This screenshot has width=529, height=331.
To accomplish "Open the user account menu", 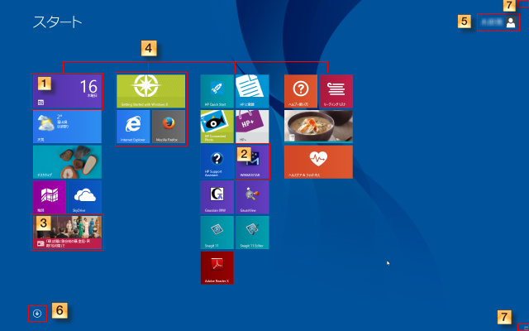I will (x=498, y=22).
